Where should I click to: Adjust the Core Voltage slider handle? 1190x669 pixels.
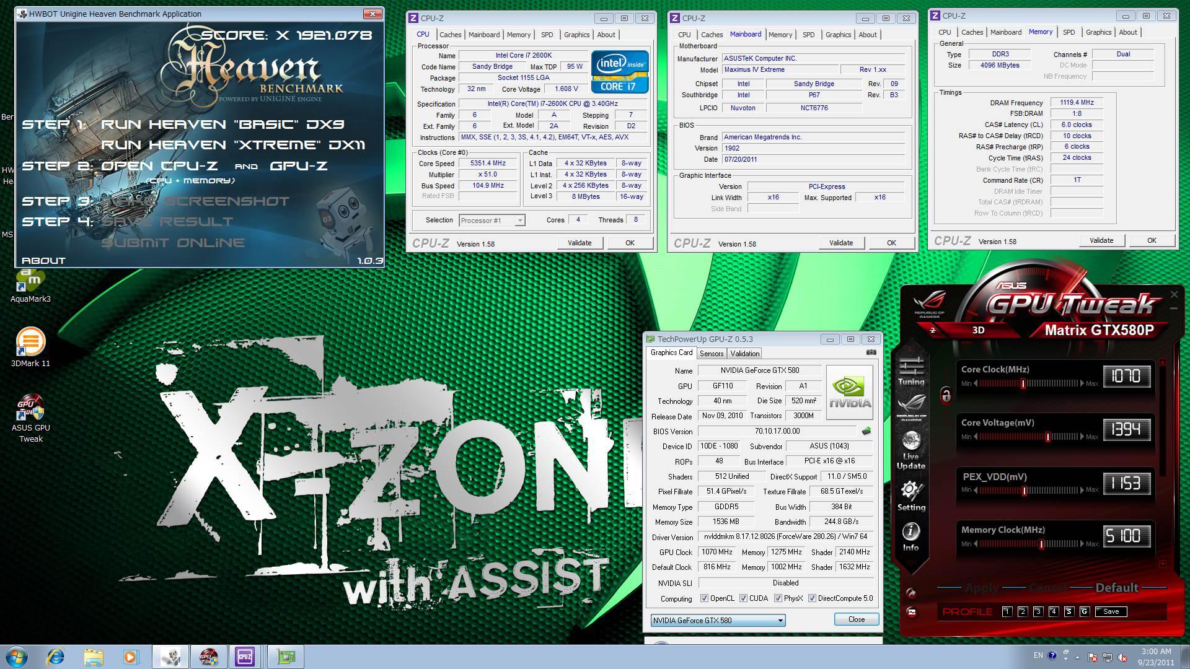(1047, 437)
